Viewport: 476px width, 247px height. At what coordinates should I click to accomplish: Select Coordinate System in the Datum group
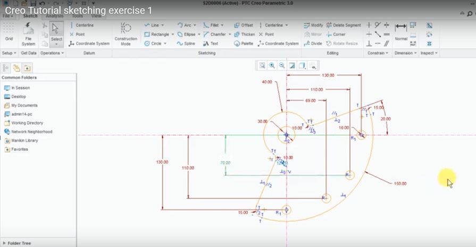pos(89,44)
